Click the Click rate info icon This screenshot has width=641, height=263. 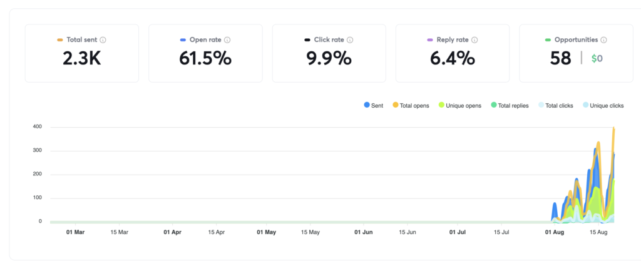(350, 40)
